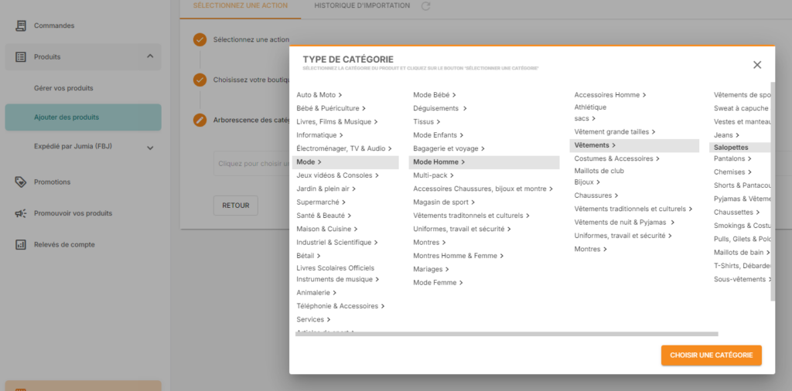
Task: Select Maillots de club category
Action: click(599, 171)
